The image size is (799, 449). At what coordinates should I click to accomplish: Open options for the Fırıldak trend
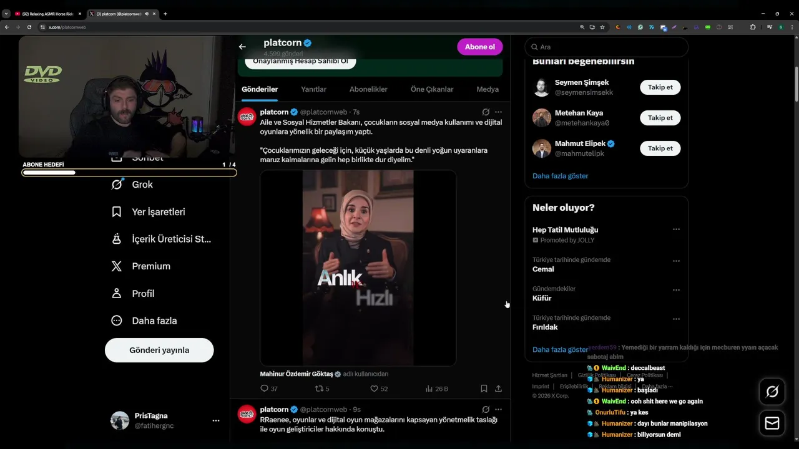click(676, 319)
